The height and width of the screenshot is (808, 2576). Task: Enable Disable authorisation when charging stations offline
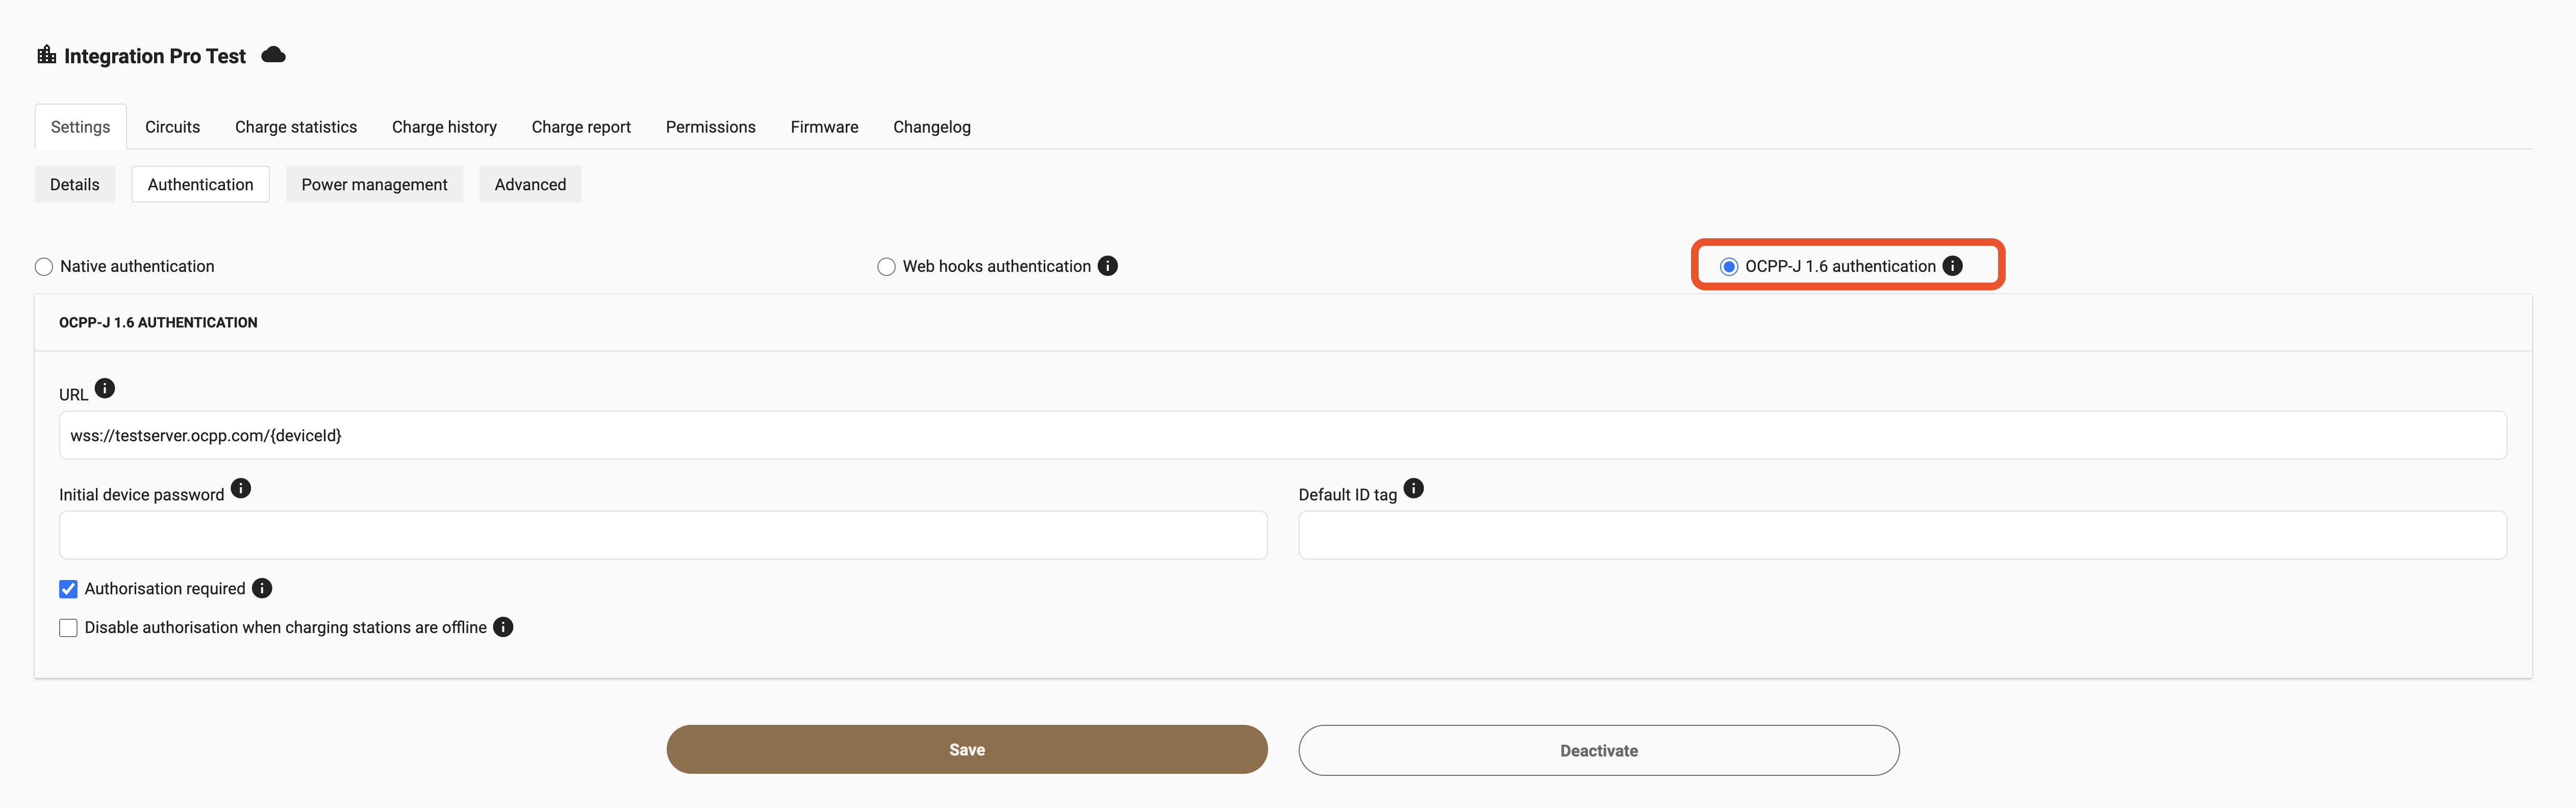tap(68, 628)
